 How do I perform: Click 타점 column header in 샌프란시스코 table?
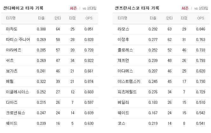184,18
